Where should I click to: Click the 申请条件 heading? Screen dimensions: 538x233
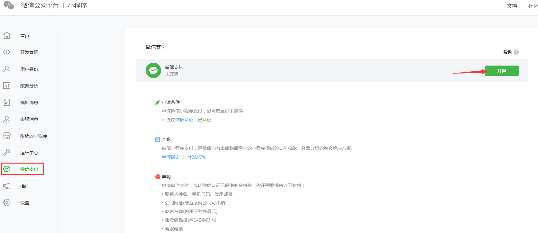click(171, 102)
